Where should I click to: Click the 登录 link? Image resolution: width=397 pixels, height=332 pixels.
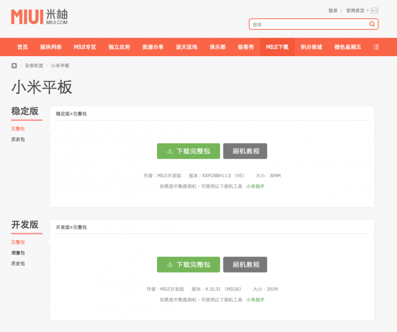(x=333, y=10)
